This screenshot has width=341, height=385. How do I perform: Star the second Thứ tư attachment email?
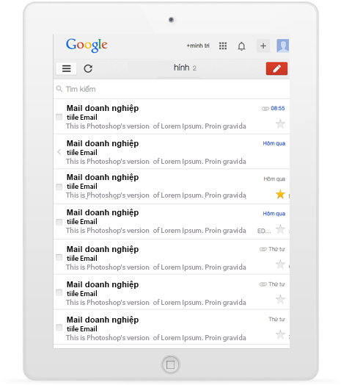click(280, 299)
